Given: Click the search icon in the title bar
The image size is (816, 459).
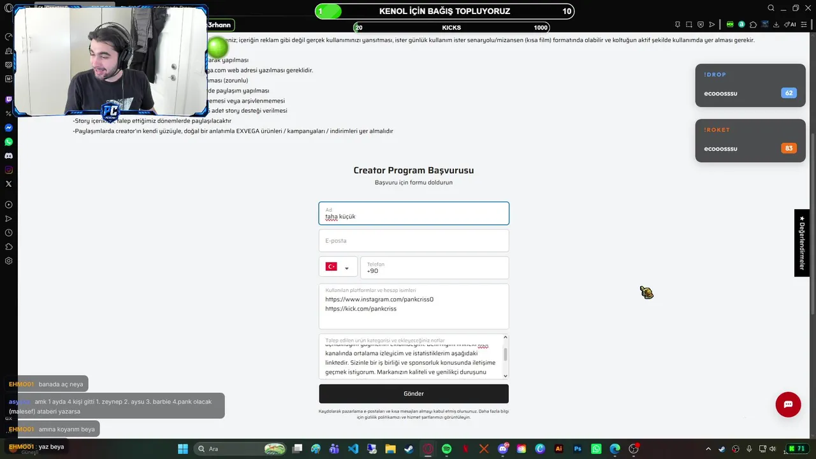Looking at the screenshot, I should (x=771, y=8).
